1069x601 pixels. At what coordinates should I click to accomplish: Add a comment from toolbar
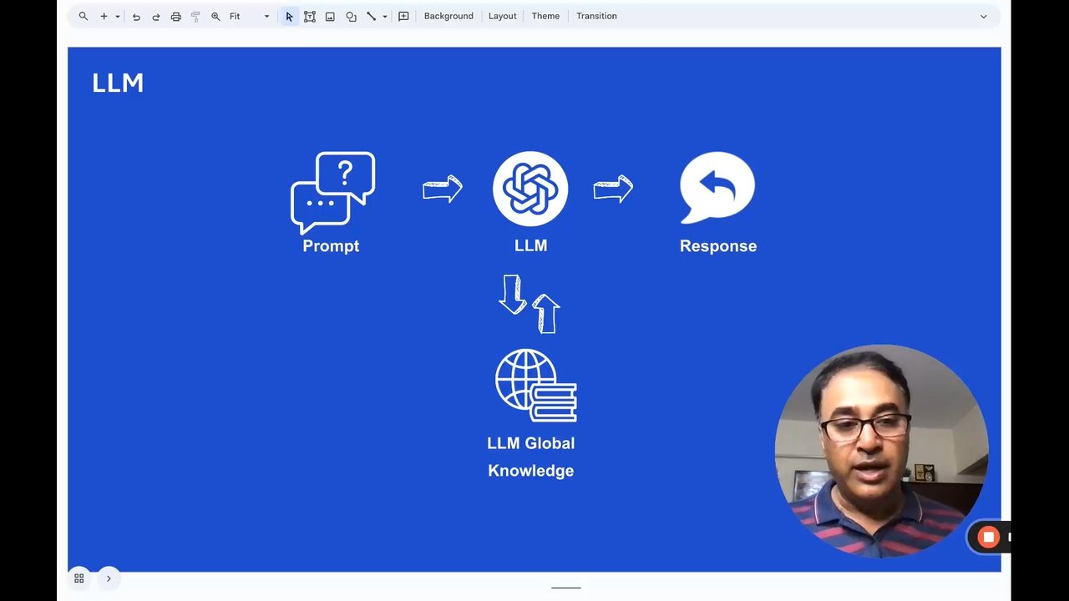click(403, 17)
